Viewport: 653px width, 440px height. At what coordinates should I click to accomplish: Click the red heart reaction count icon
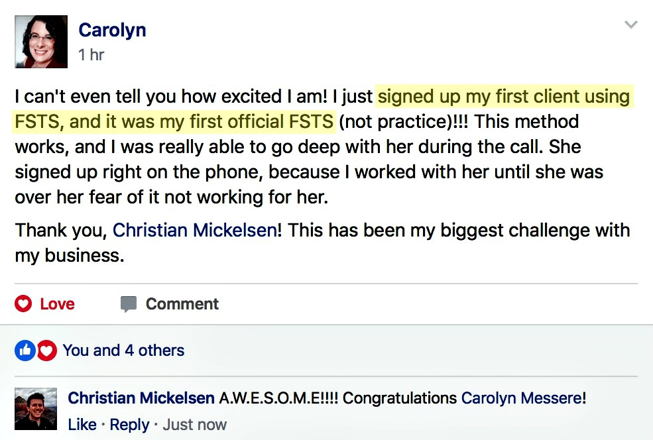click(x=47, y=351)
